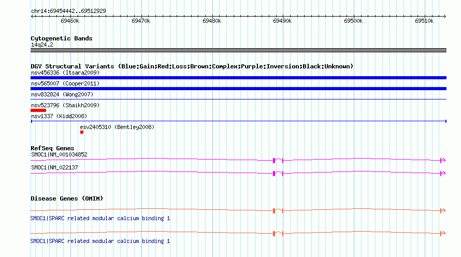Click the chr14:69454442..69512929 coordinate label
Screen dimensions: 461x257
click(x=68, y=11)
